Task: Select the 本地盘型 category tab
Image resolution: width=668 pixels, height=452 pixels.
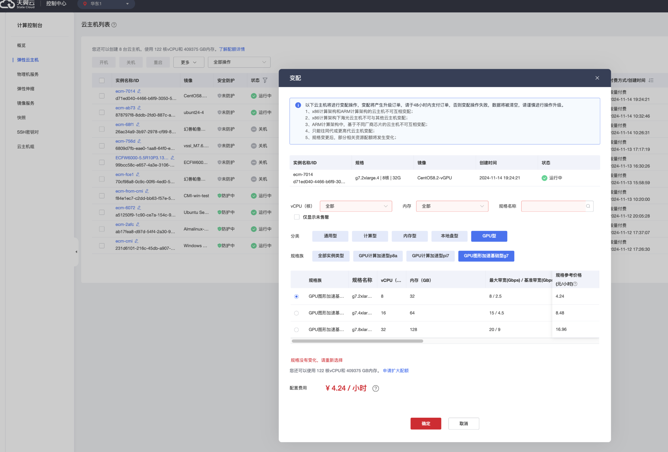Action: [449, 236]
